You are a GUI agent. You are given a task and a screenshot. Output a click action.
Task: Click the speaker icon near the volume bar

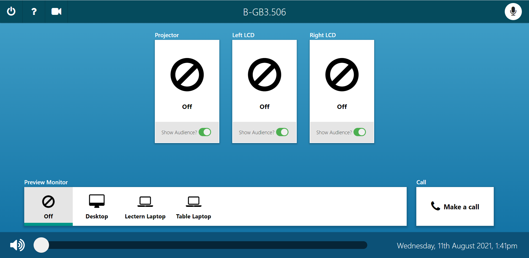pyautogui.click(x=17, y=245)
